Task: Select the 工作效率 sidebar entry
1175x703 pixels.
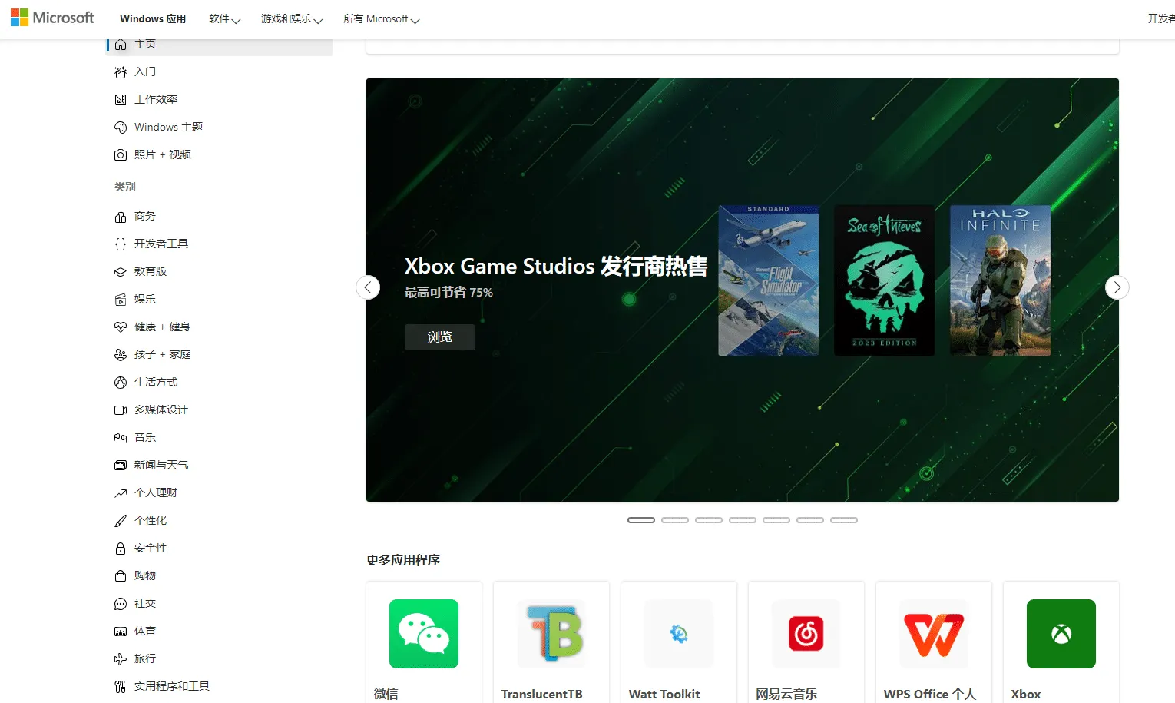Action: (220, 100)
